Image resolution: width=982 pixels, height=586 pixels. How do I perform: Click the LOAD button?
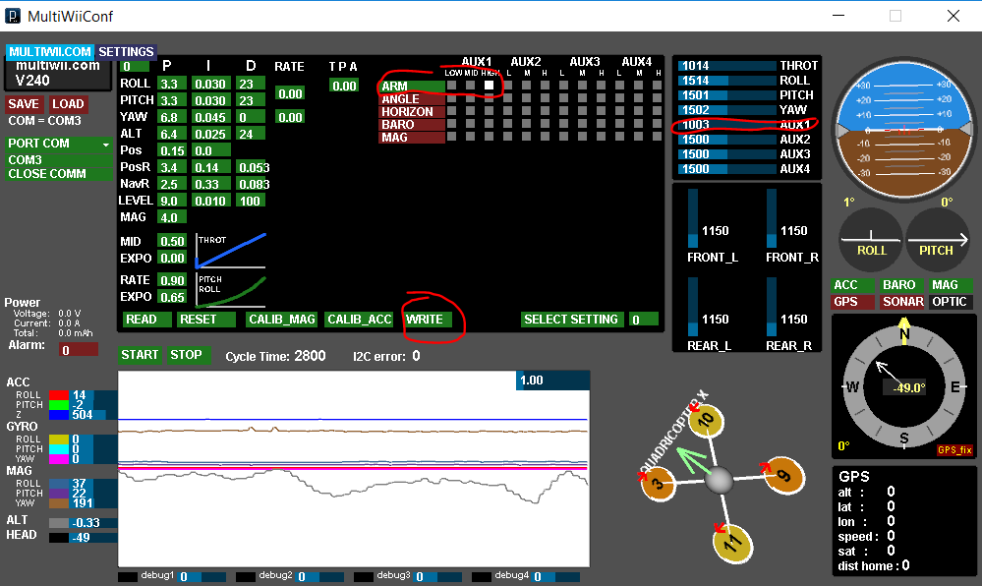pos(68,104)
